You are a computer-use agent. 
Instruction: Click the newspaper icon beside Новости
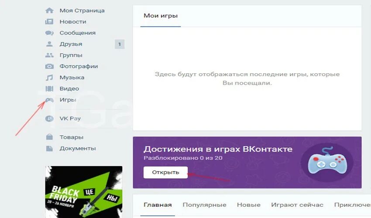point(49,21)
